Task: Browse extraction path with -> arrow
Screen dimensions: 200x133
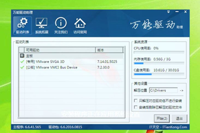Action: (x=182, y=91)
